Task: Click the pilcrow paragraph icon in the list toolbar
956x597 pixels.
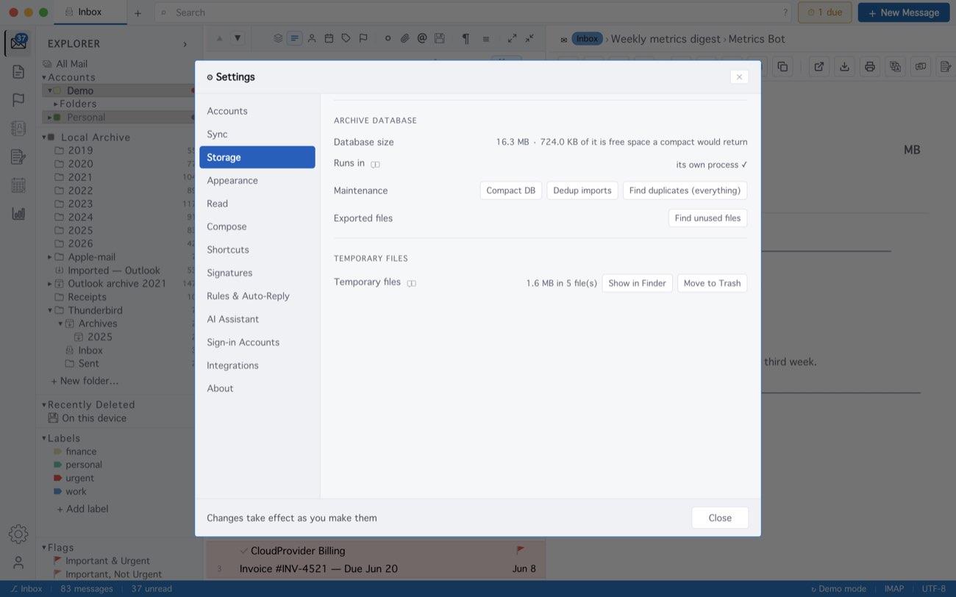Action: pos(465,38)
